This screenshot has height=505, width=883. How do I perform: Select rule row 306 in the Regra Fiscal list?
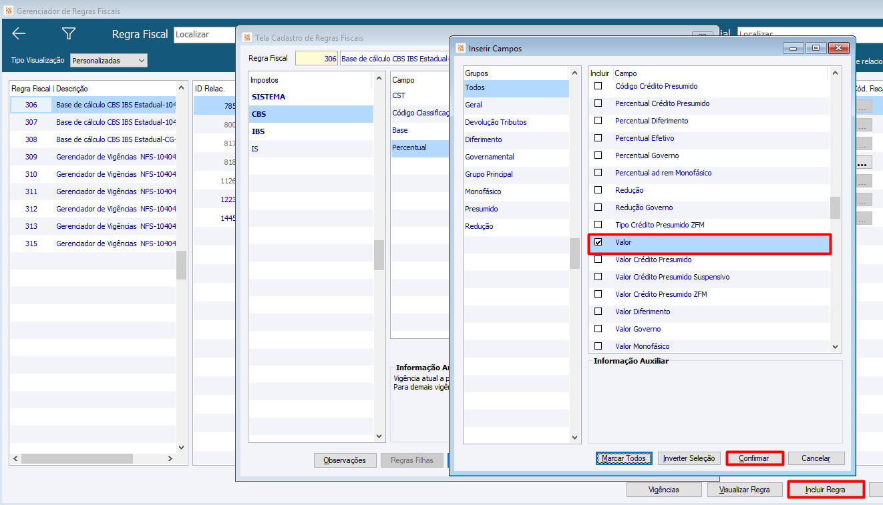coord(93,105)
